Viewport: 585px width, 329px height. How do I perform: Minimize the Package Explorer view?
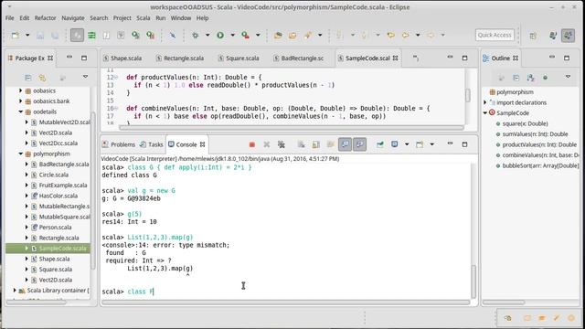click(x=69, y=58)
